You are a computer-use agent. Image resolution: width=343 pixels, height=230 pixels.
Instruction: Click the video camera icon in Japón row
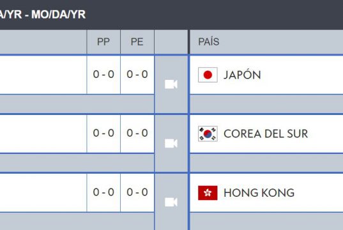(x=171, y=84)
